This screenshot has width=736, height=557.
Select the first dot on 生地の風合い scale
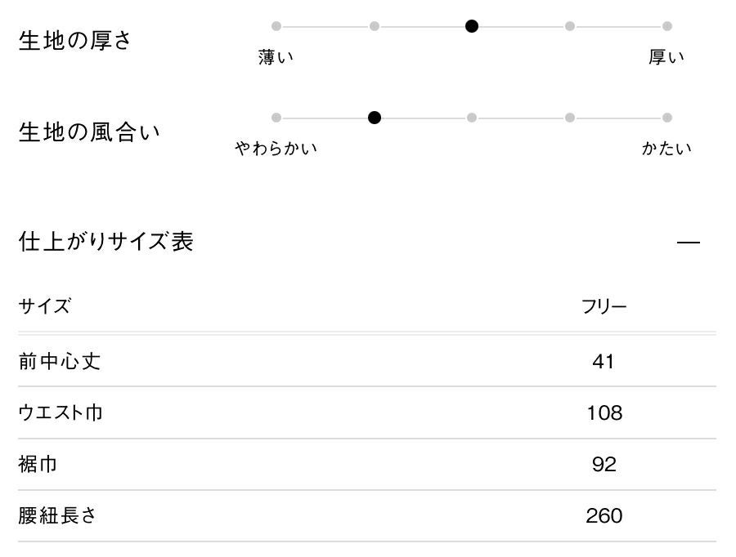point(276,118)
